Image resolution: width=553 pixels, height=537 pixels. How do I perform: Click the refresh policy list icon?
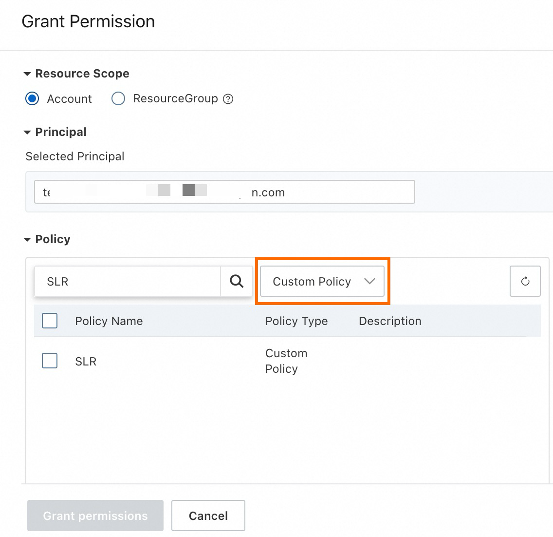pos(525,281)
